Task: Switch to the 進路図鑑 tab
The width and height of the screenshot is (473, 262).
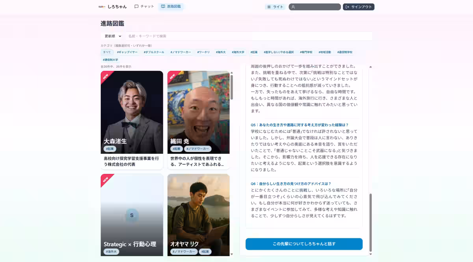Action: pos(171,6)
